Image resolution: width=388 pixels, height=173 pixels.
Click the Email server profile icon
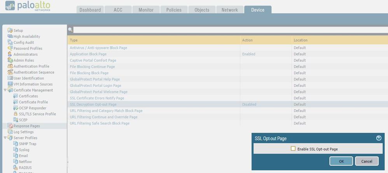(15, 156)
